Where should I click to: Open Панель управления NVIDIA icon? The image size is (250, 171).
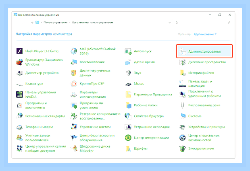(20, 95)
